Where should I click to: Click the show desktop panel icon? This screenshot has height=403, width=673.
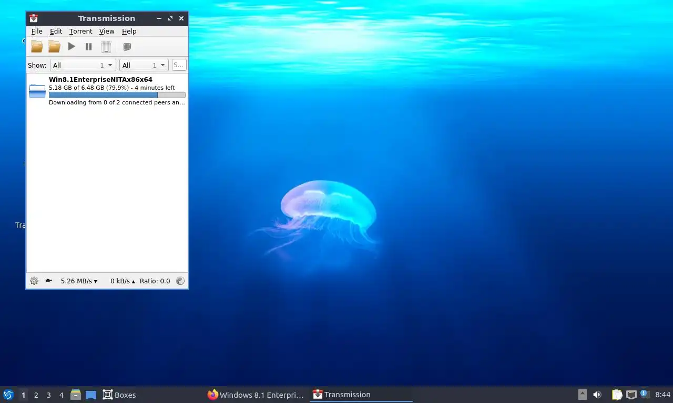coord(91,395)
